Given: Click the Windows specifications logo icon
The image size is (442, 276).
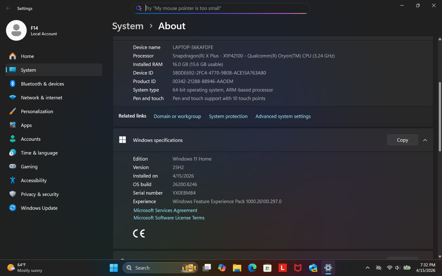Looking at the screenshot, I should tap(122, 140).
